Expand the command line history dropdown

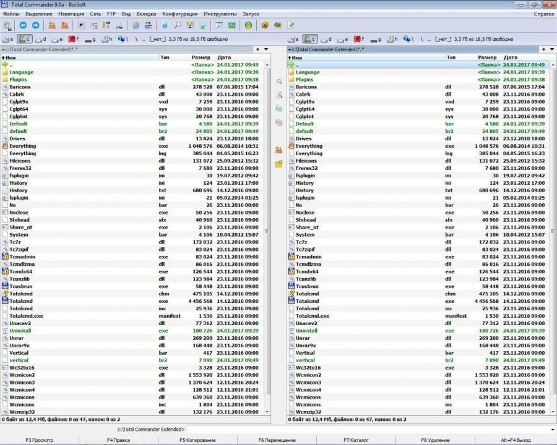pos(552,430)
